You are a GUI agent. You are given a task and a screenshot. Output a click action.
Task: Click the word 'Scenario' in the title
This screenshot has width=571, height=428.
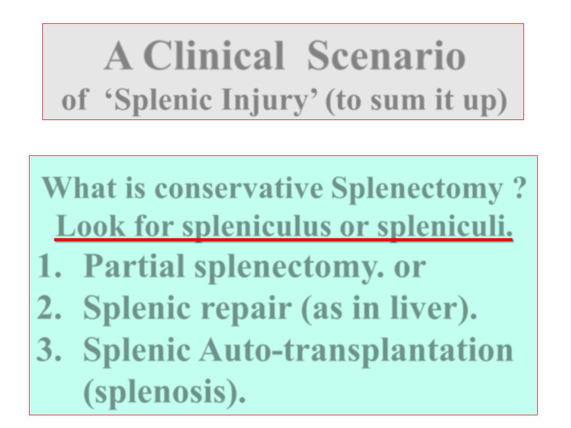pyautogui.click(x=386, y=55)
